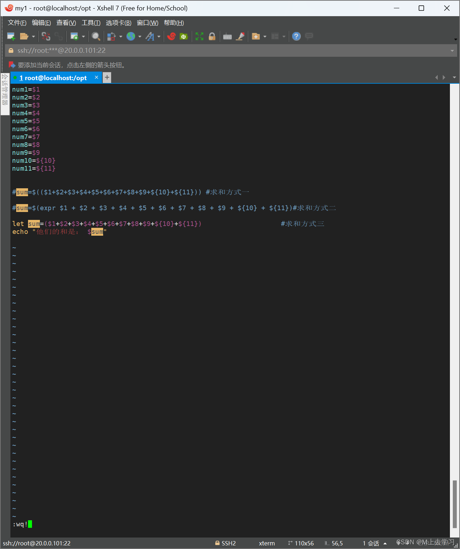Click the Font icon in toolbar
The height and width of the screenshot is (549, 460).
point(150,36)
